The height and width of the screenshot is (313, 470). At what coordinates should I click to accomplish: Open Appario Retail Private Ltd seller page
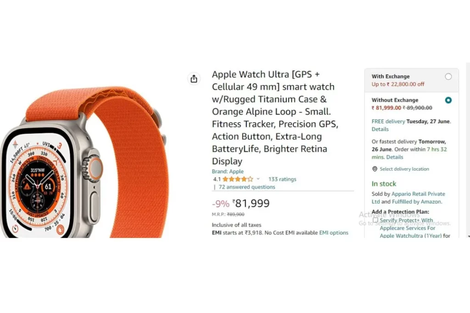(408, 198)
